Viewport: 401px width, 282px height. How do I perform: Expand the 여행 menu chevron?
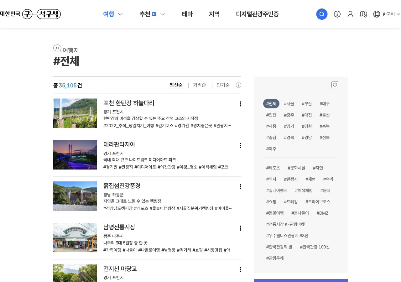(120, 14)
